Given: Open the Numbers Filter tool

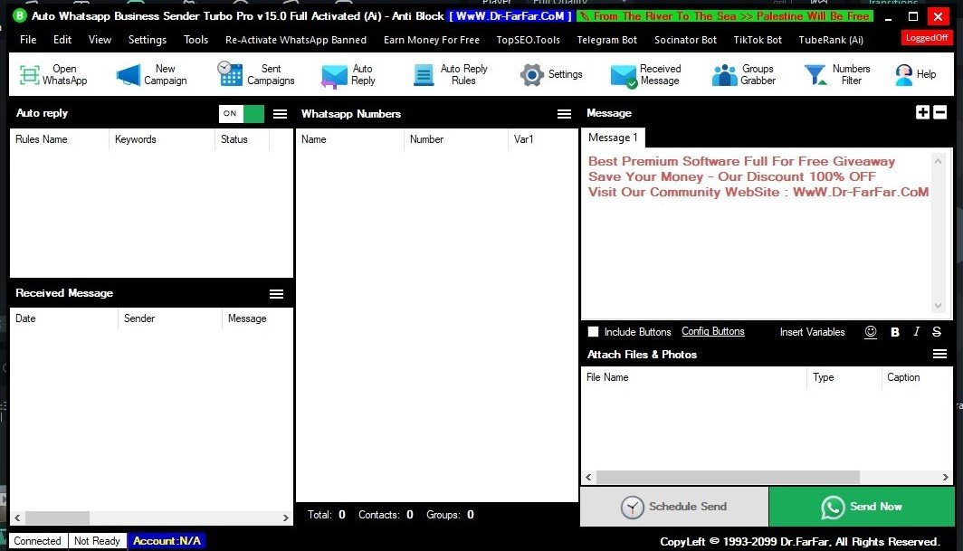Looking at the screenshot, I should point(837,74).
